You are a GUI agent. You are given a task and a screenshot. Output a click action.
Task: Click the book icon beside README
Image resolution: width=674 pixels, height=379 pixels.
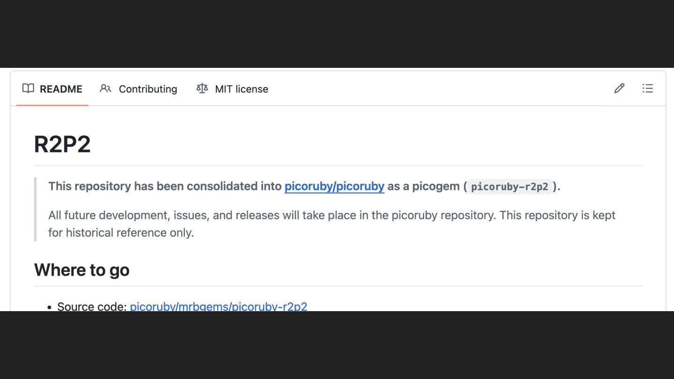[28, 88]
